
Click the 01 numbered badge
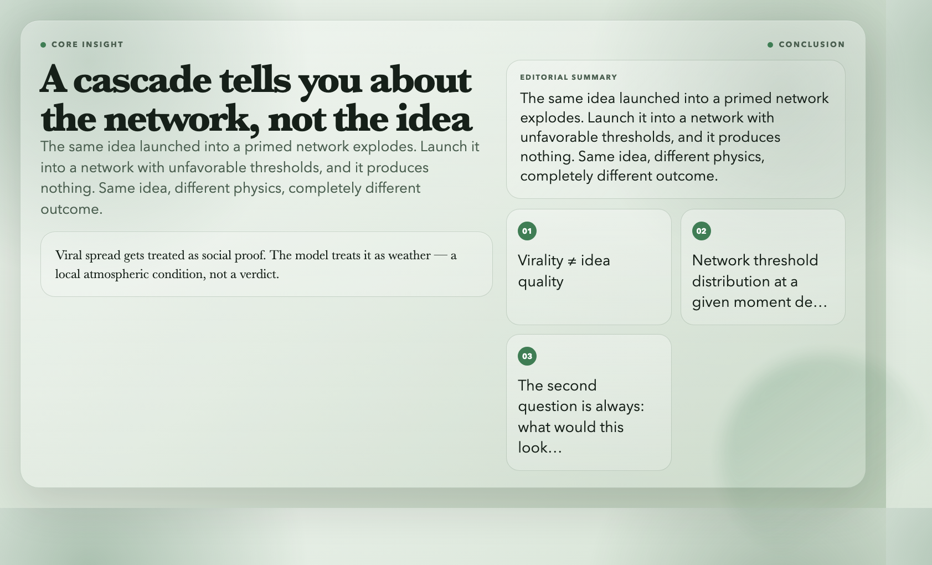click(x=527, y=231)
